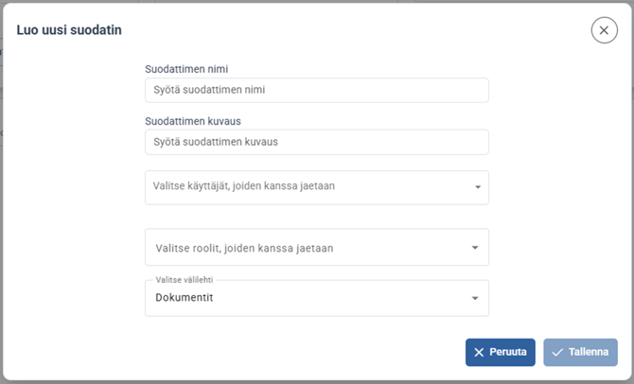Click the 'Suodattimen nimi' field label
634x384 pixels.
pos(186,69)
